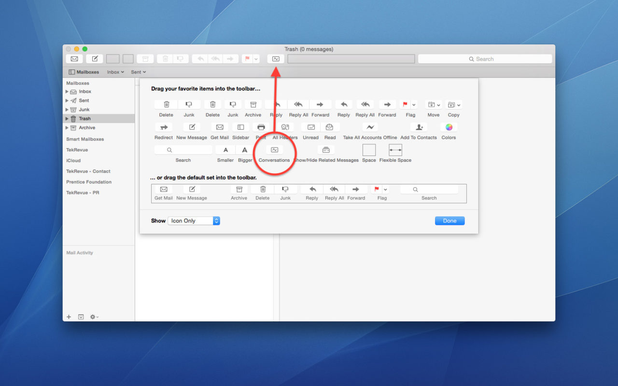Screen dimensions: 618x386
Task: Click the plus icon under the sidebar
Action: [x=69, y=317]
